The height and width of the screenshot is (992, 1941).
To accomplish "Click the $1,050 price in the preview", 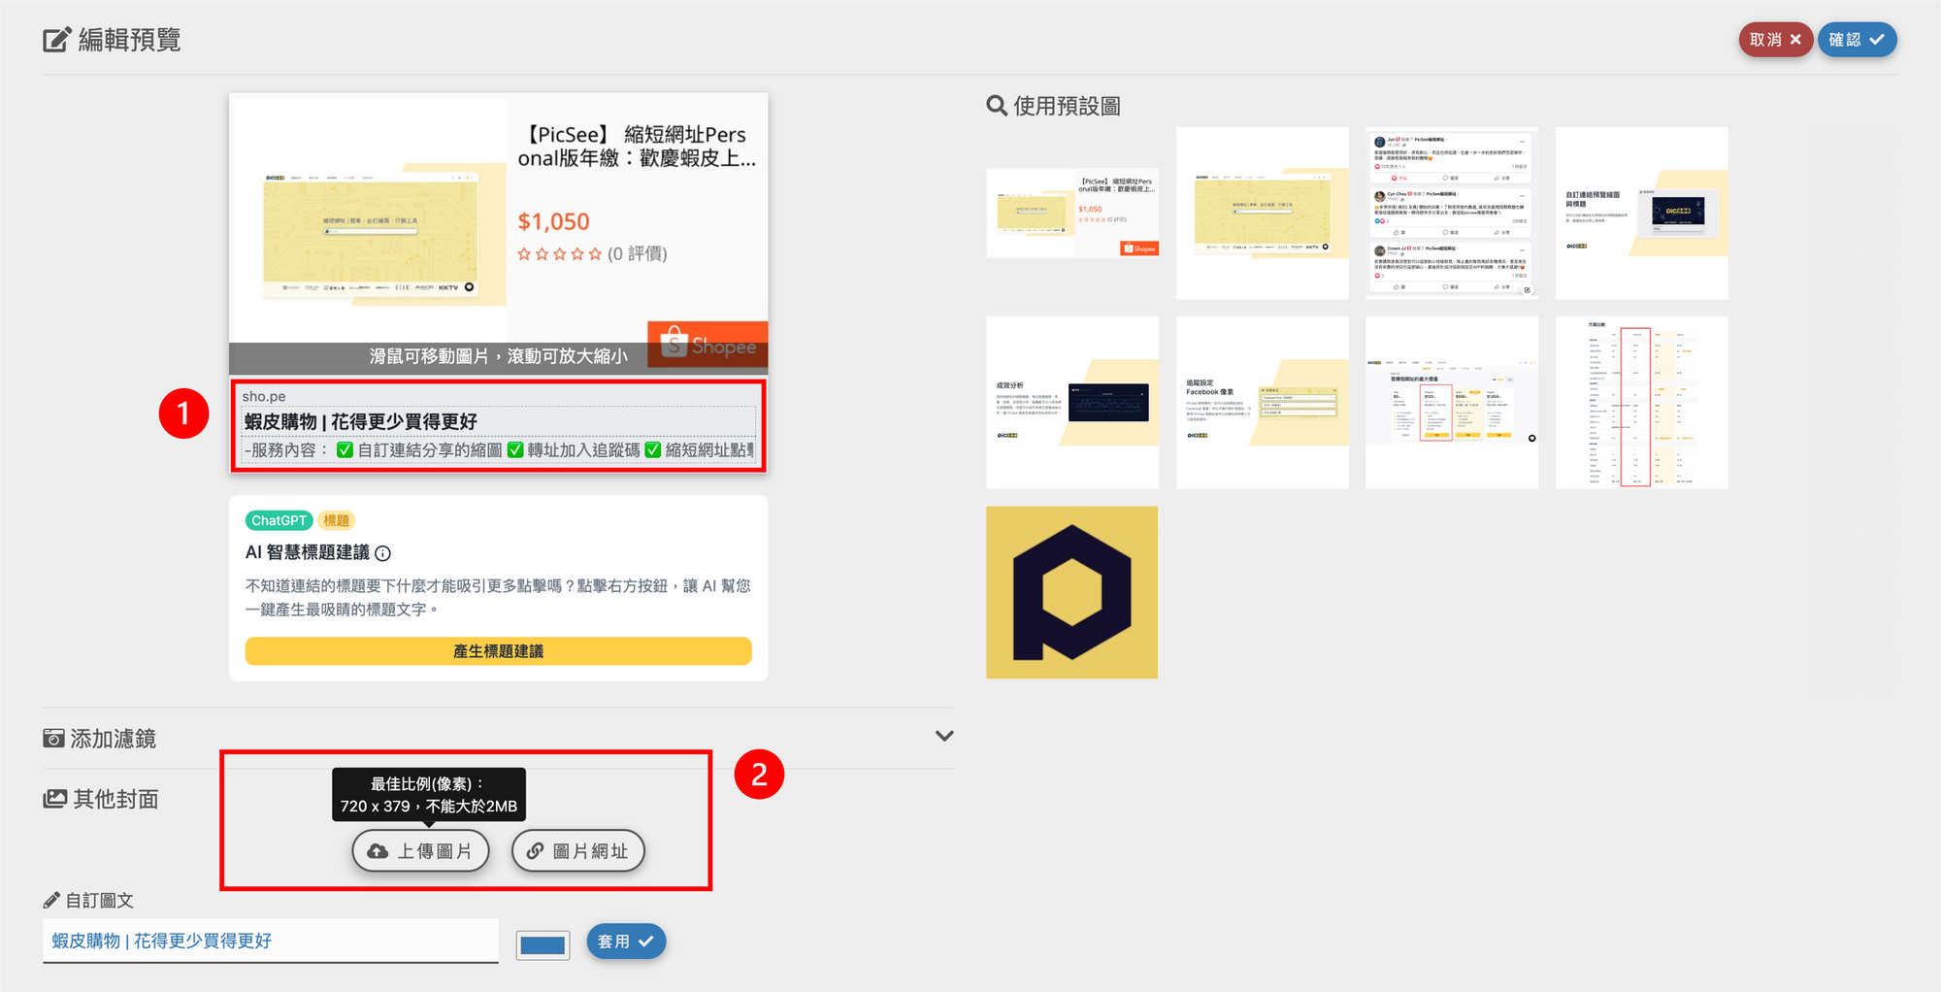I will [554, 221].
